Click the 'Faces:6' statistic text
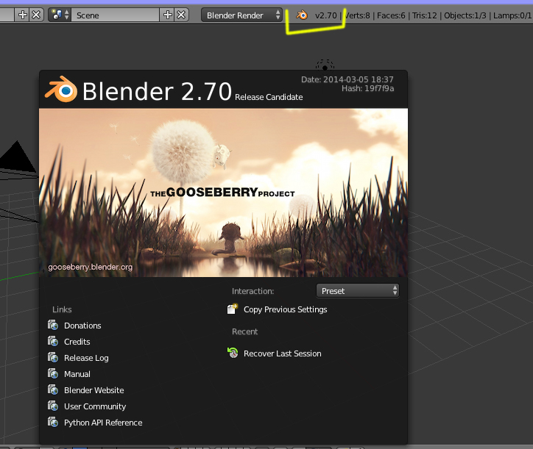Image resolution: width=533 pixels, height=449 pixels. tap(391, 15)
